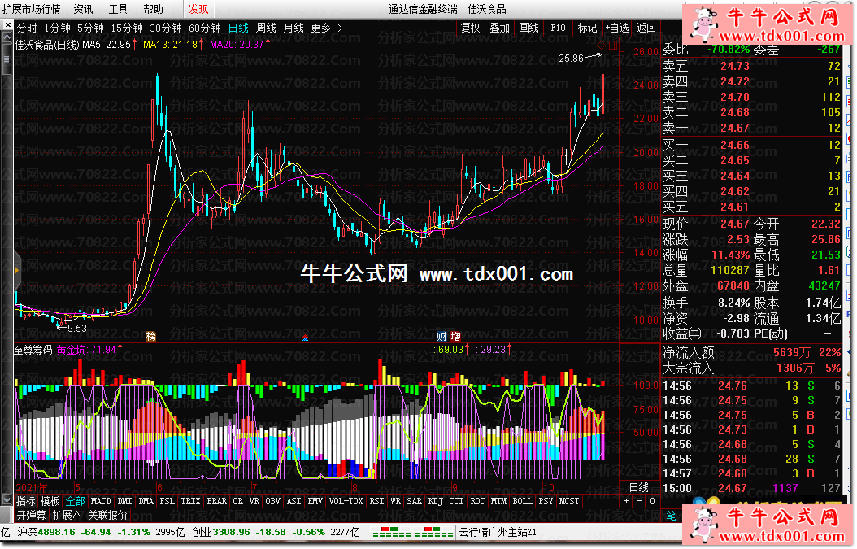This screenshot has height=549, width=857.
Task: Click the scroll-up arrow at left top
Action: click(7, 37)
